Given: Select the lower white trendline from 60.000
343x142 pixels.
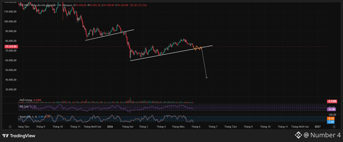Looking at the screenshot, I should pyautogui.click(x=171, y=53).
